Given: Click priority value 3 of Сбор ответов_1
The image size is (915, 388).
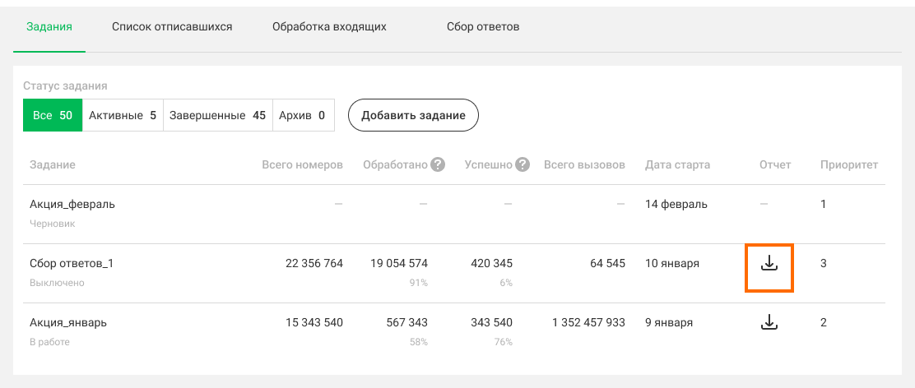Looking at the screenshot, I should pyautogui.click(x=824, y=263).
